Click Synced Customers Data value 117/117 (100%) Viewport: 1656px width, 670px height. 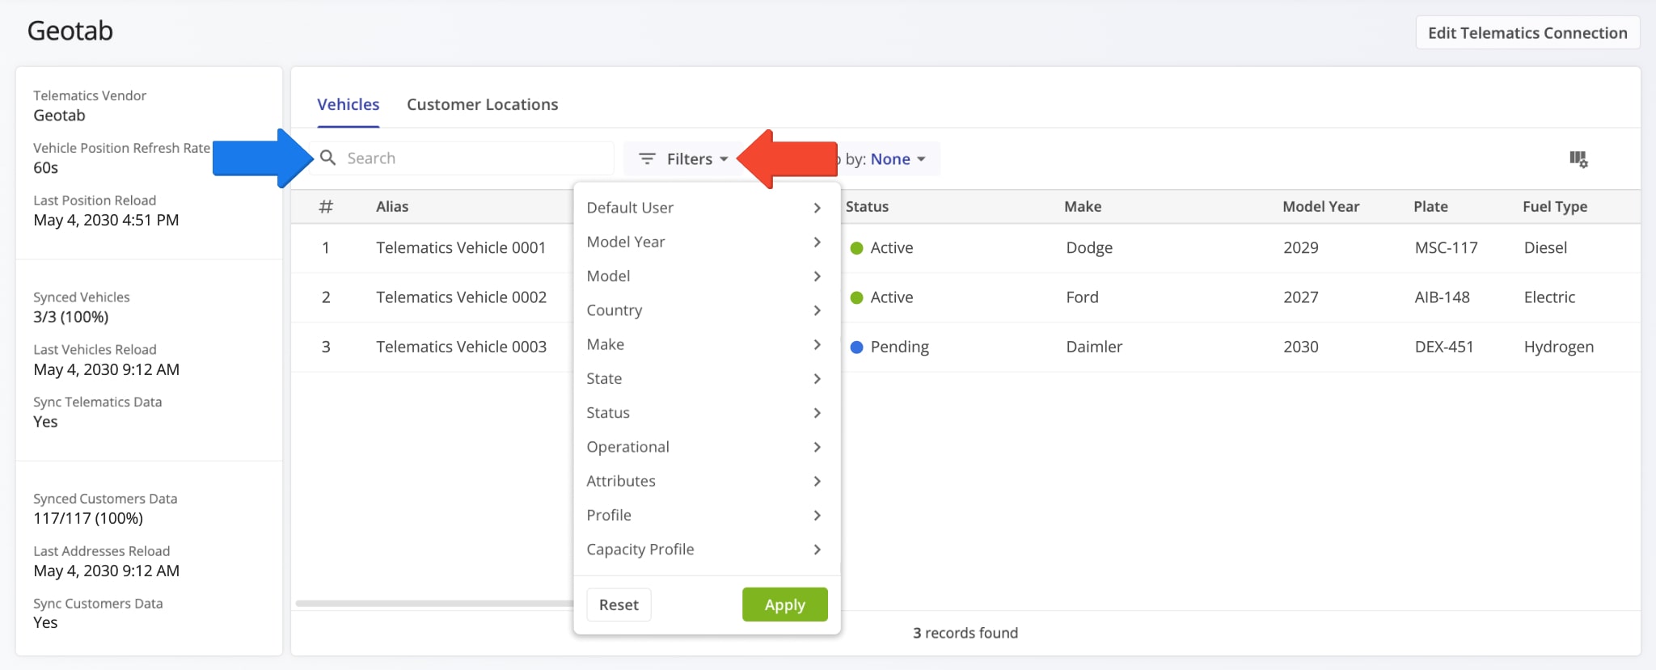coord(88,518)
